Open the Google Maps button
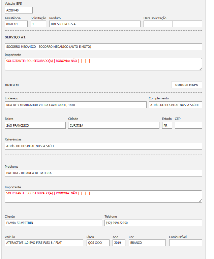 [x=186, y=85]
